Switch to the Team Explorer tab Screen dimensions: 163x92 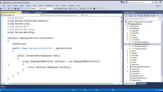tap(141, 84)
